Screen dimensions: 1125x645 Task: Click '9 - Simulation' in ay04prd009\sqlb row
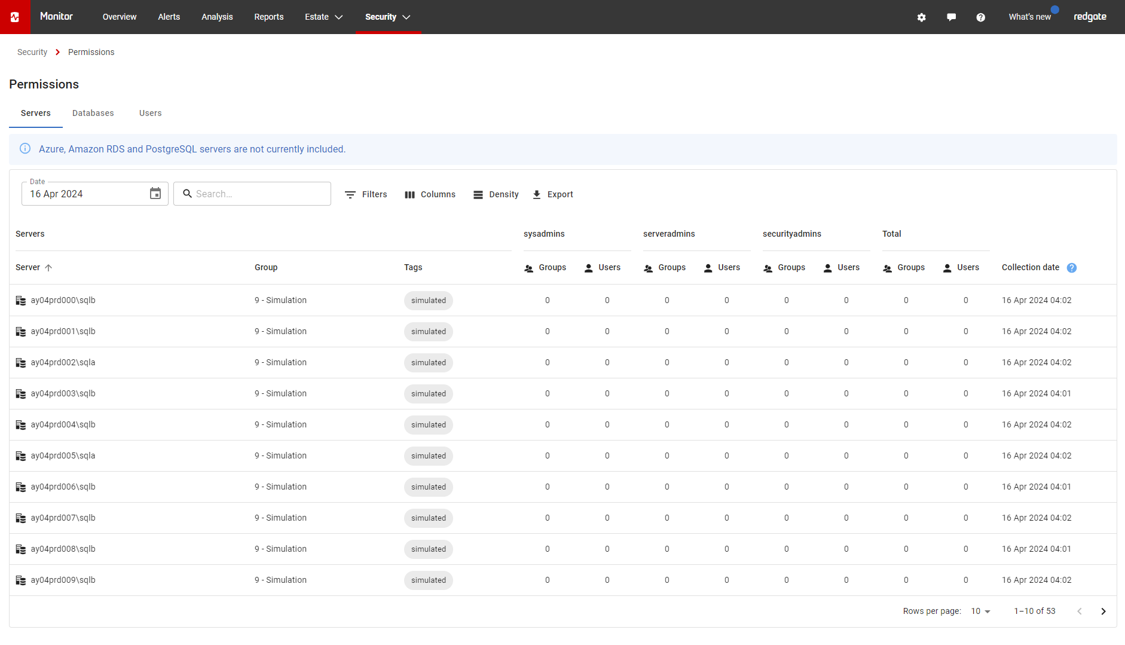(280, 580)
